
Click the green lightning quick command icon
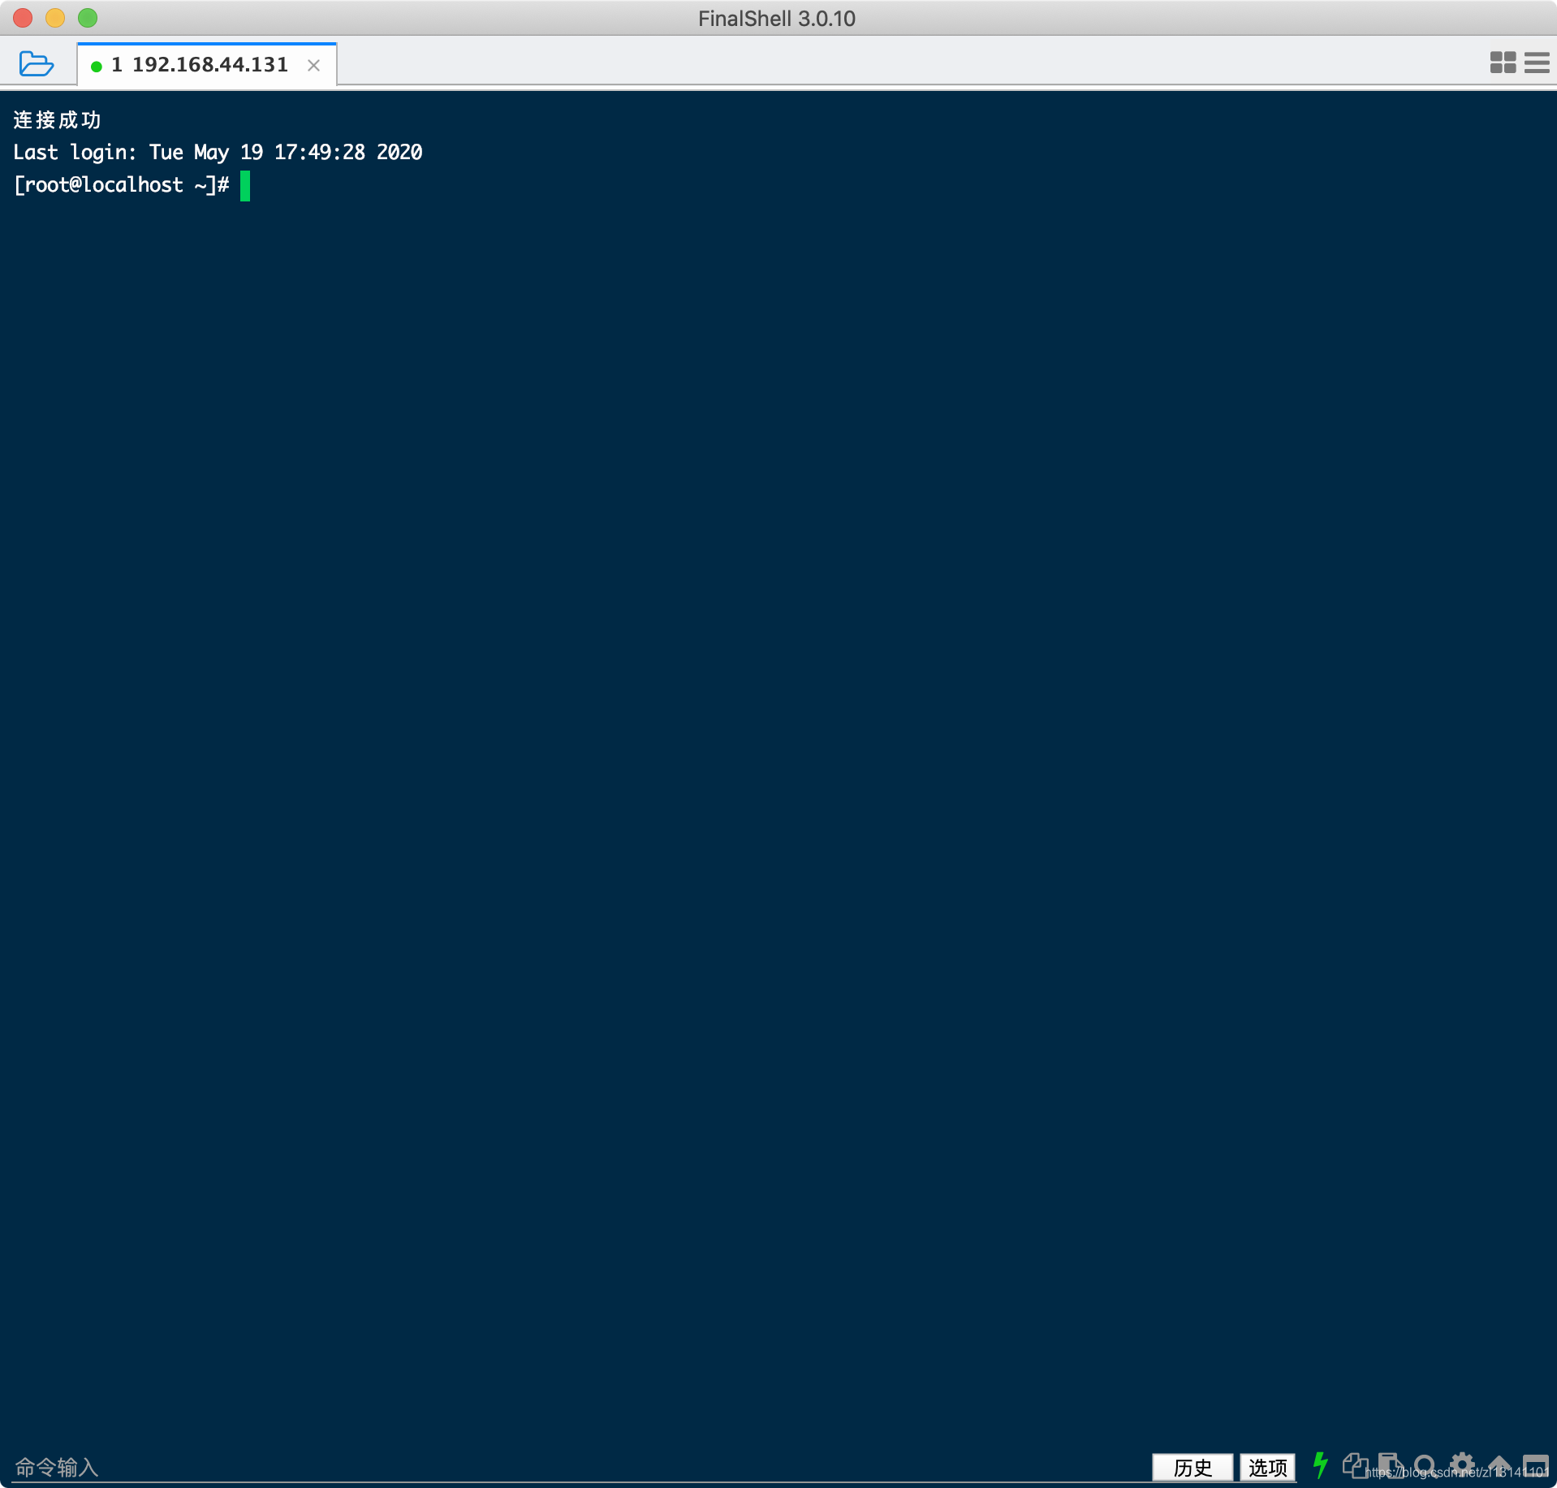click(x=1321, y=1464)
